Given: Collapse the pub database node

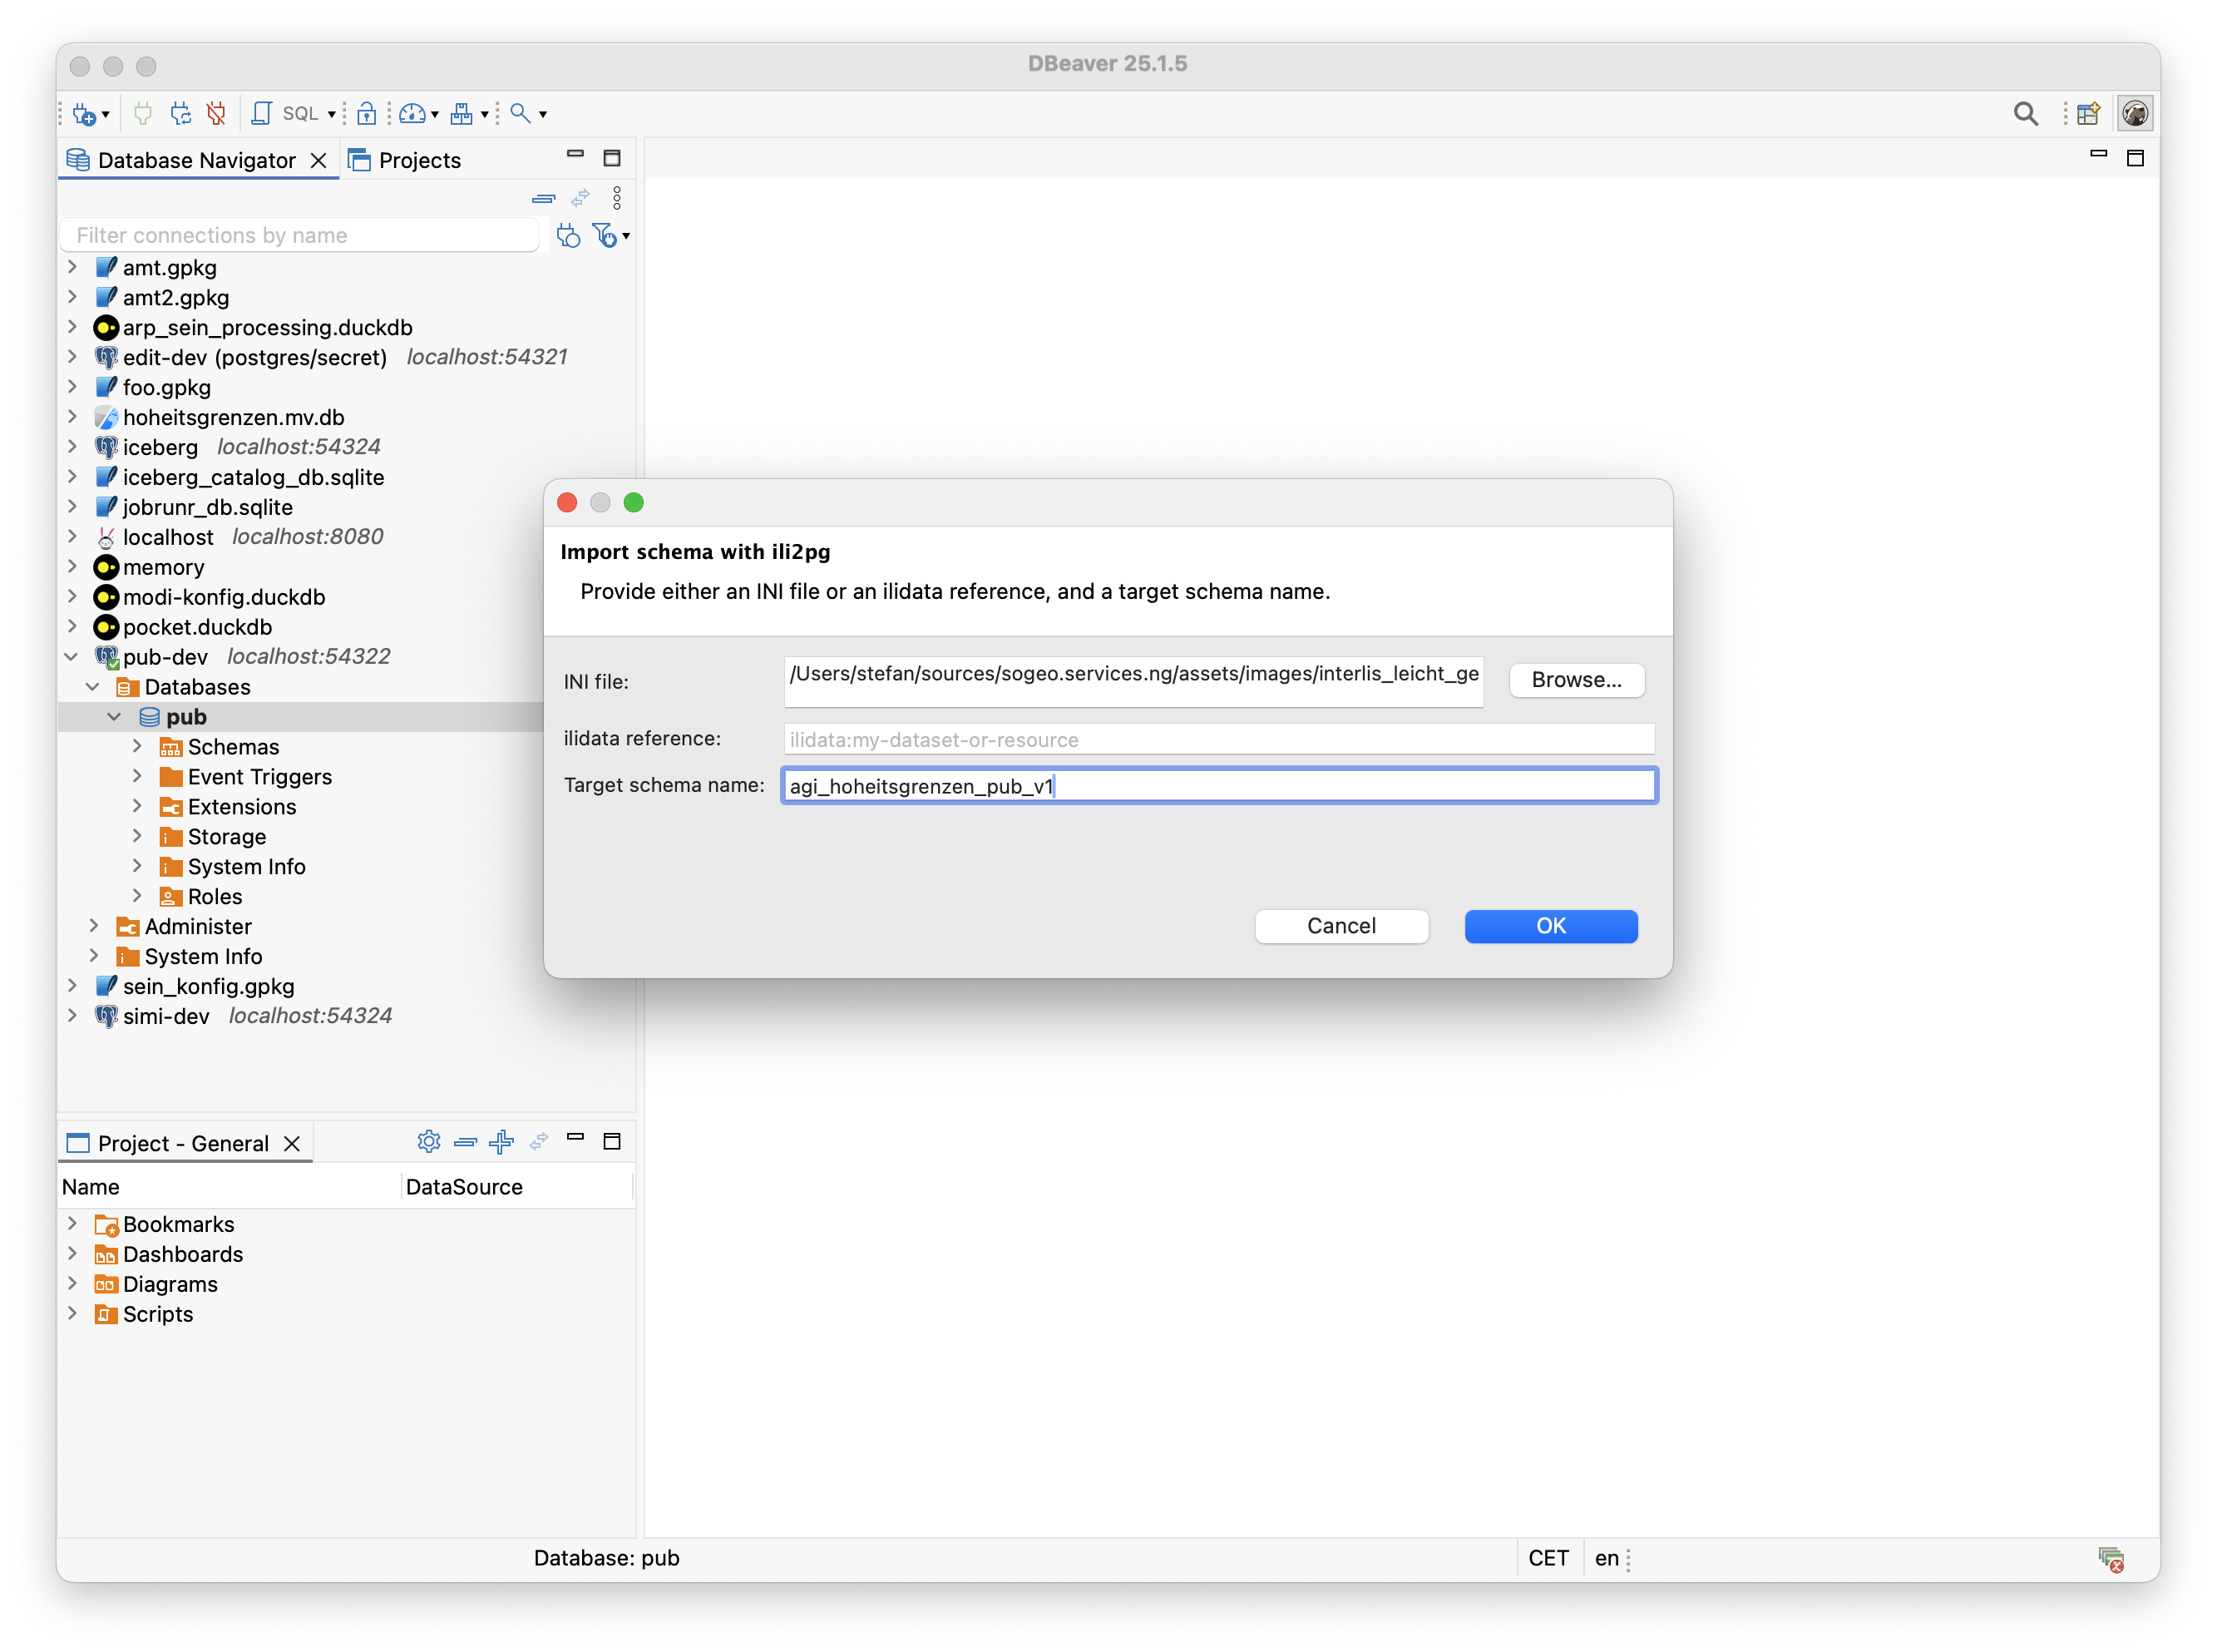Looking at the screenshot, I should (115, 717).
